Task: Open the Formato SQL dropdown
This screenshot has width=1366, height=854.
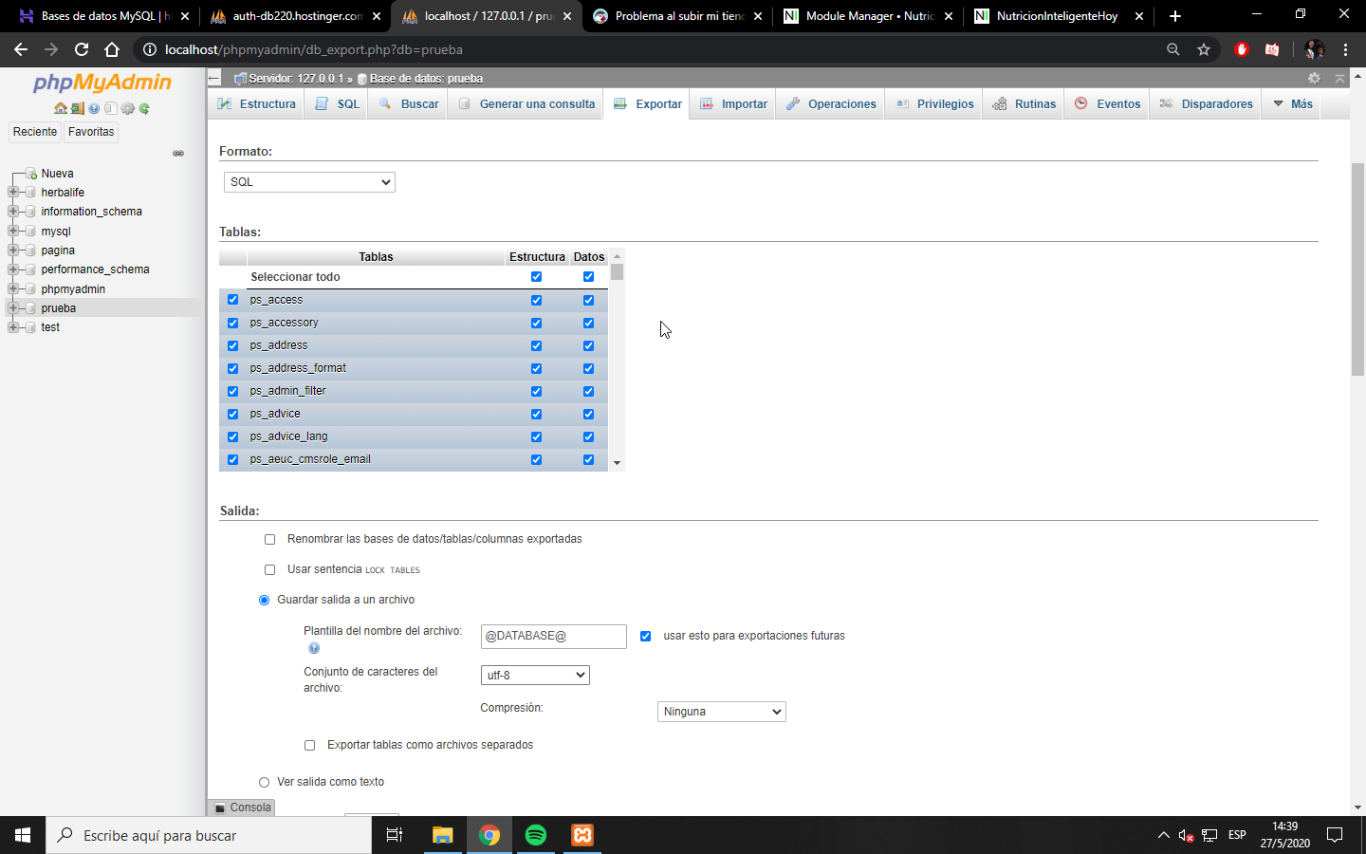Action: point(309,182)
